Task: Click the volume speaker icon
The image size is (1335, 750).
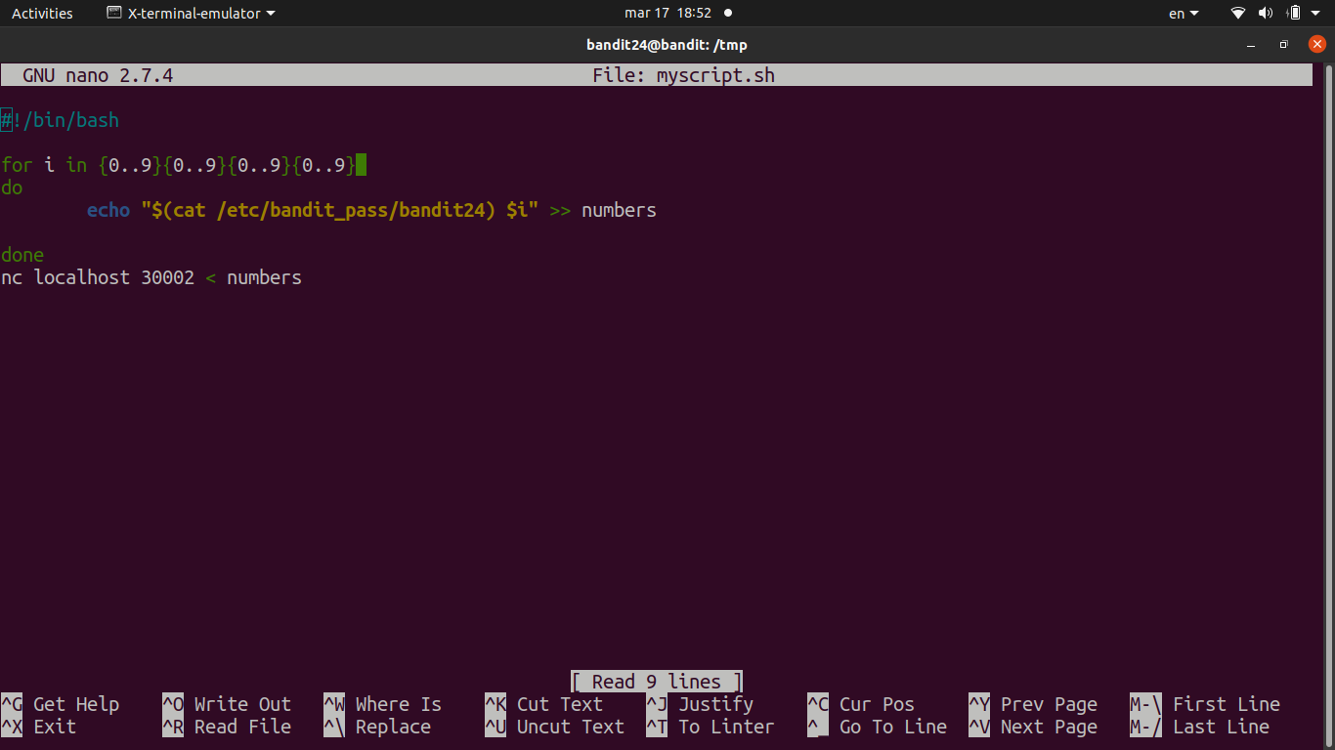Action: tap(1266, 14)
